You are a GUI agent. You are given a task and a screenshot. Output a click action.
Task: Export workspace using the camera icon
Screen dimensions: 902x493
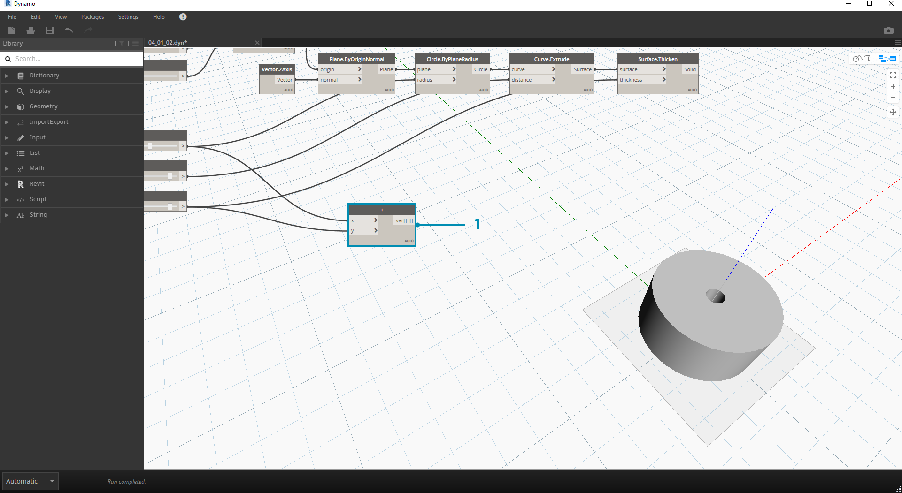click(888, 30)
